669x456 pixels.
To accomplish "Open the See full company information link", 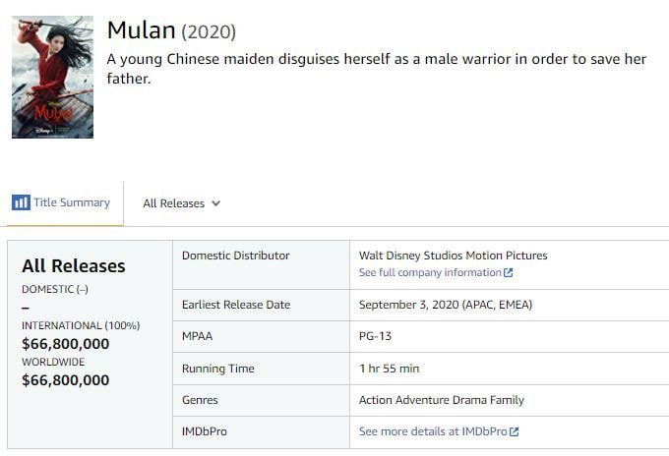I will click(x=430, y=272).
